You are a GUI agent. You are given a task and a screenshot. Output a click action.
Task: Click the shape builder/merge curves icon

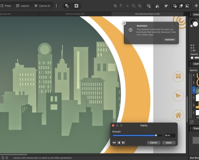[x=148, y=6]
